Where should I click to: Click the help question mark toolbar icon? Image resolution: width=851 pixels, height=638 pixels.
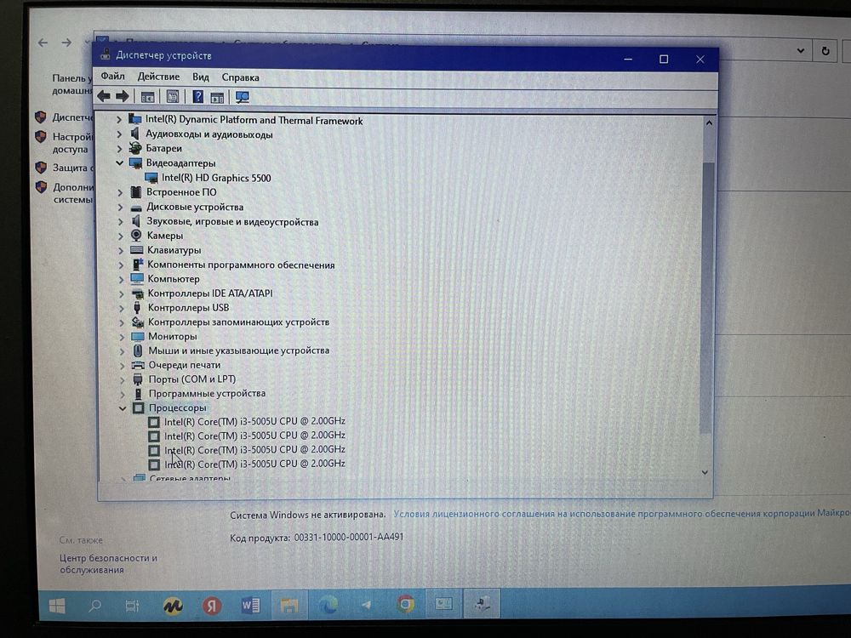coord(198,97)
